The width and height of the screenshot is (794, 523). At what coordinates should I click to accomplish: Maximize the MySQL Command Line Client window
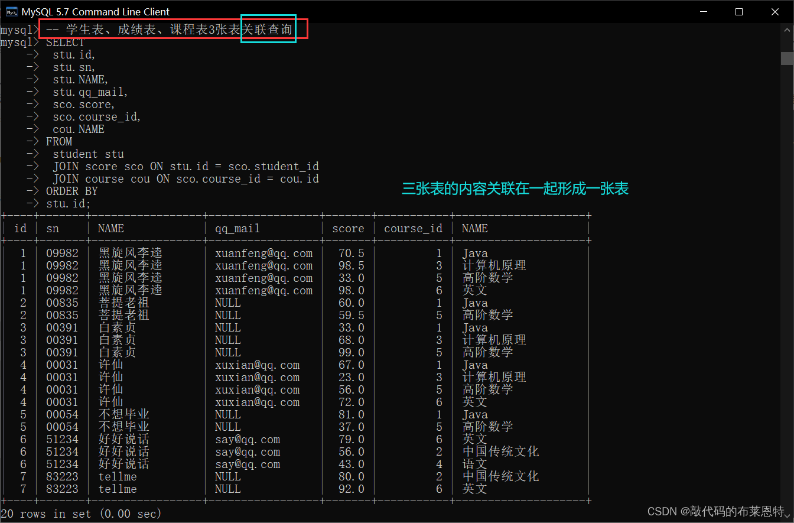738,11
